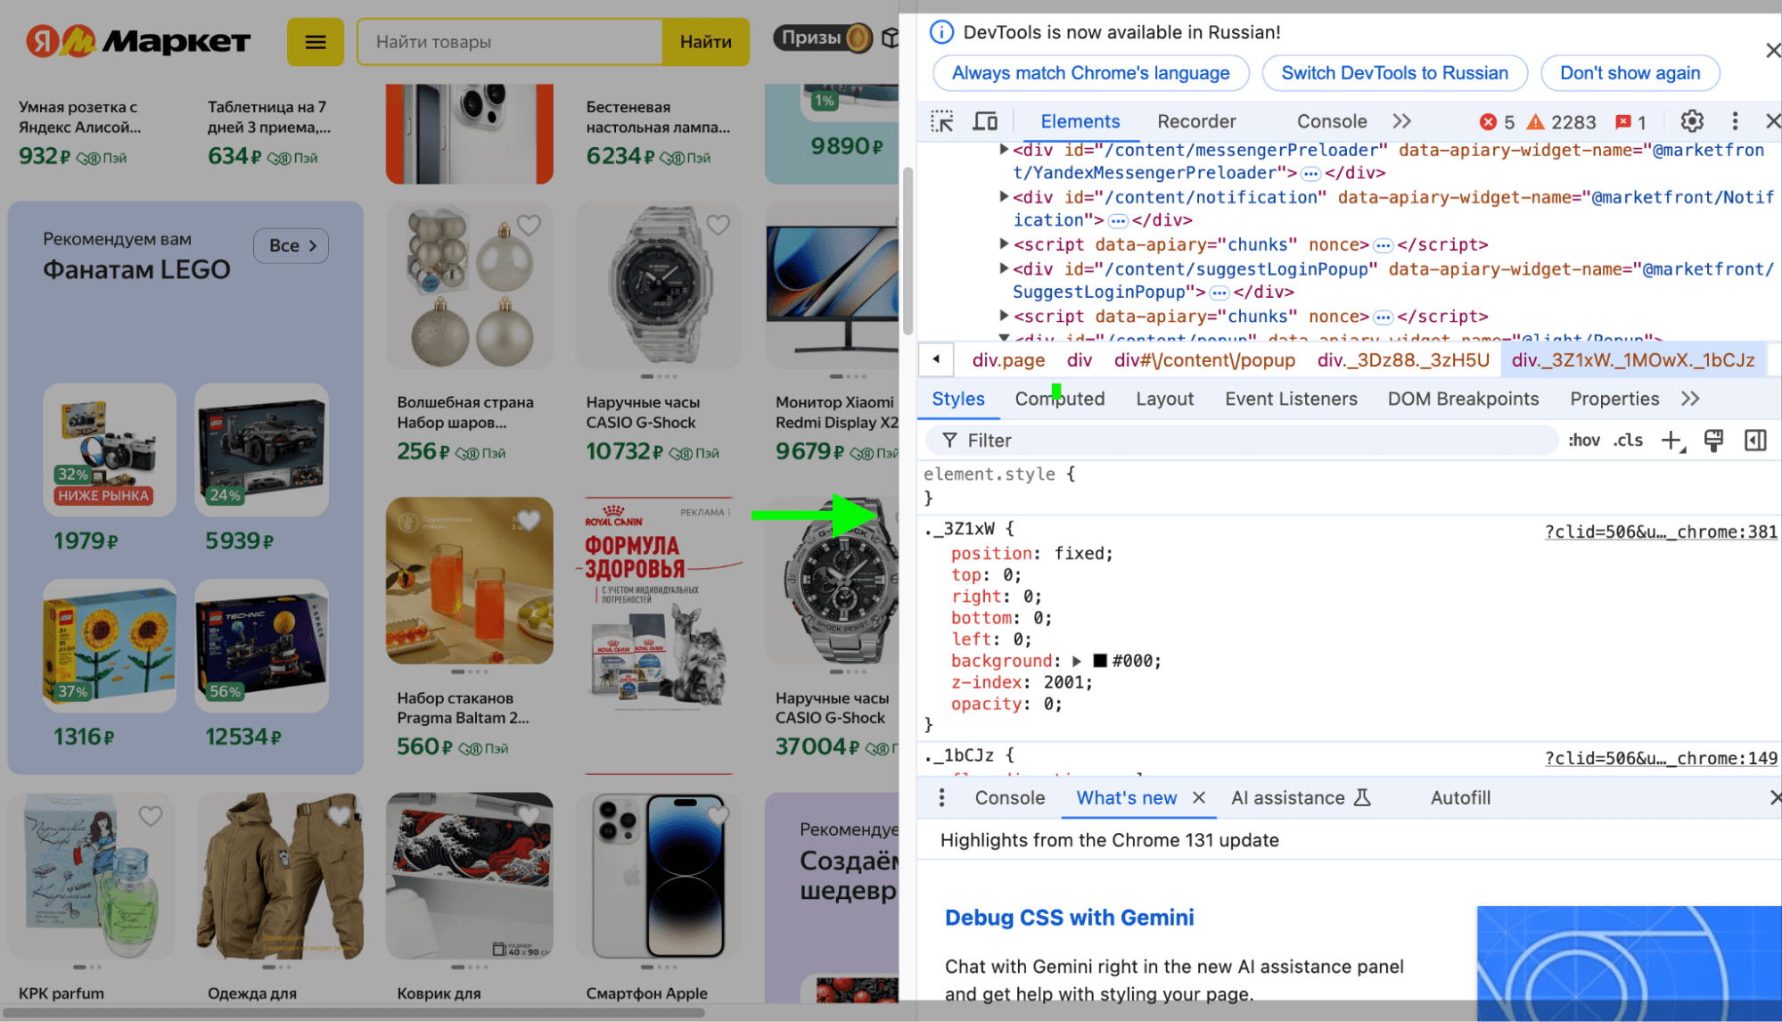Click Always match Chrome's language button
1782x1022 pixels.
(1090, 73)
